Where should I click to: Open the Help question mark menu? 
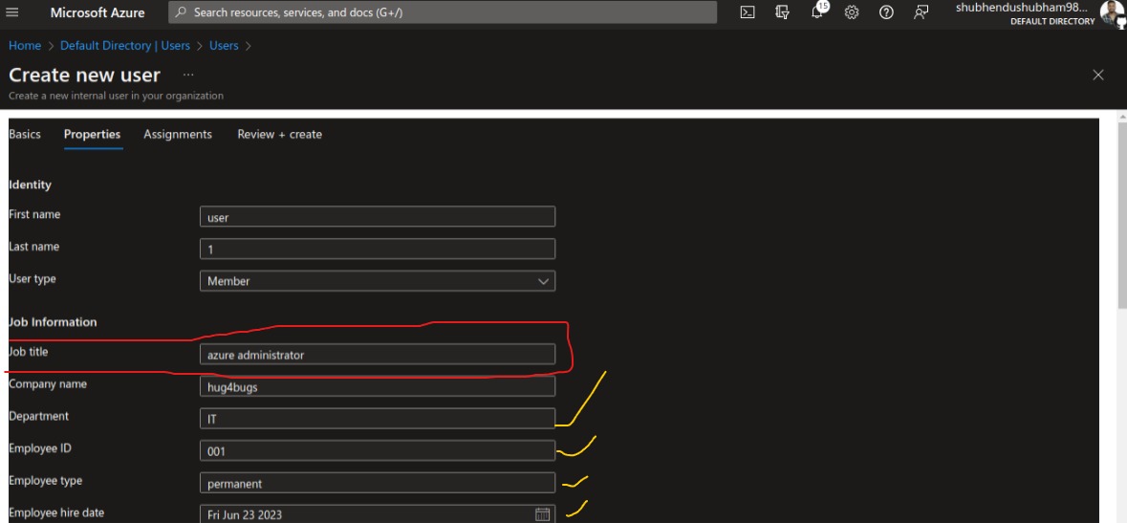pyautogui.click(x=886, y=12)
